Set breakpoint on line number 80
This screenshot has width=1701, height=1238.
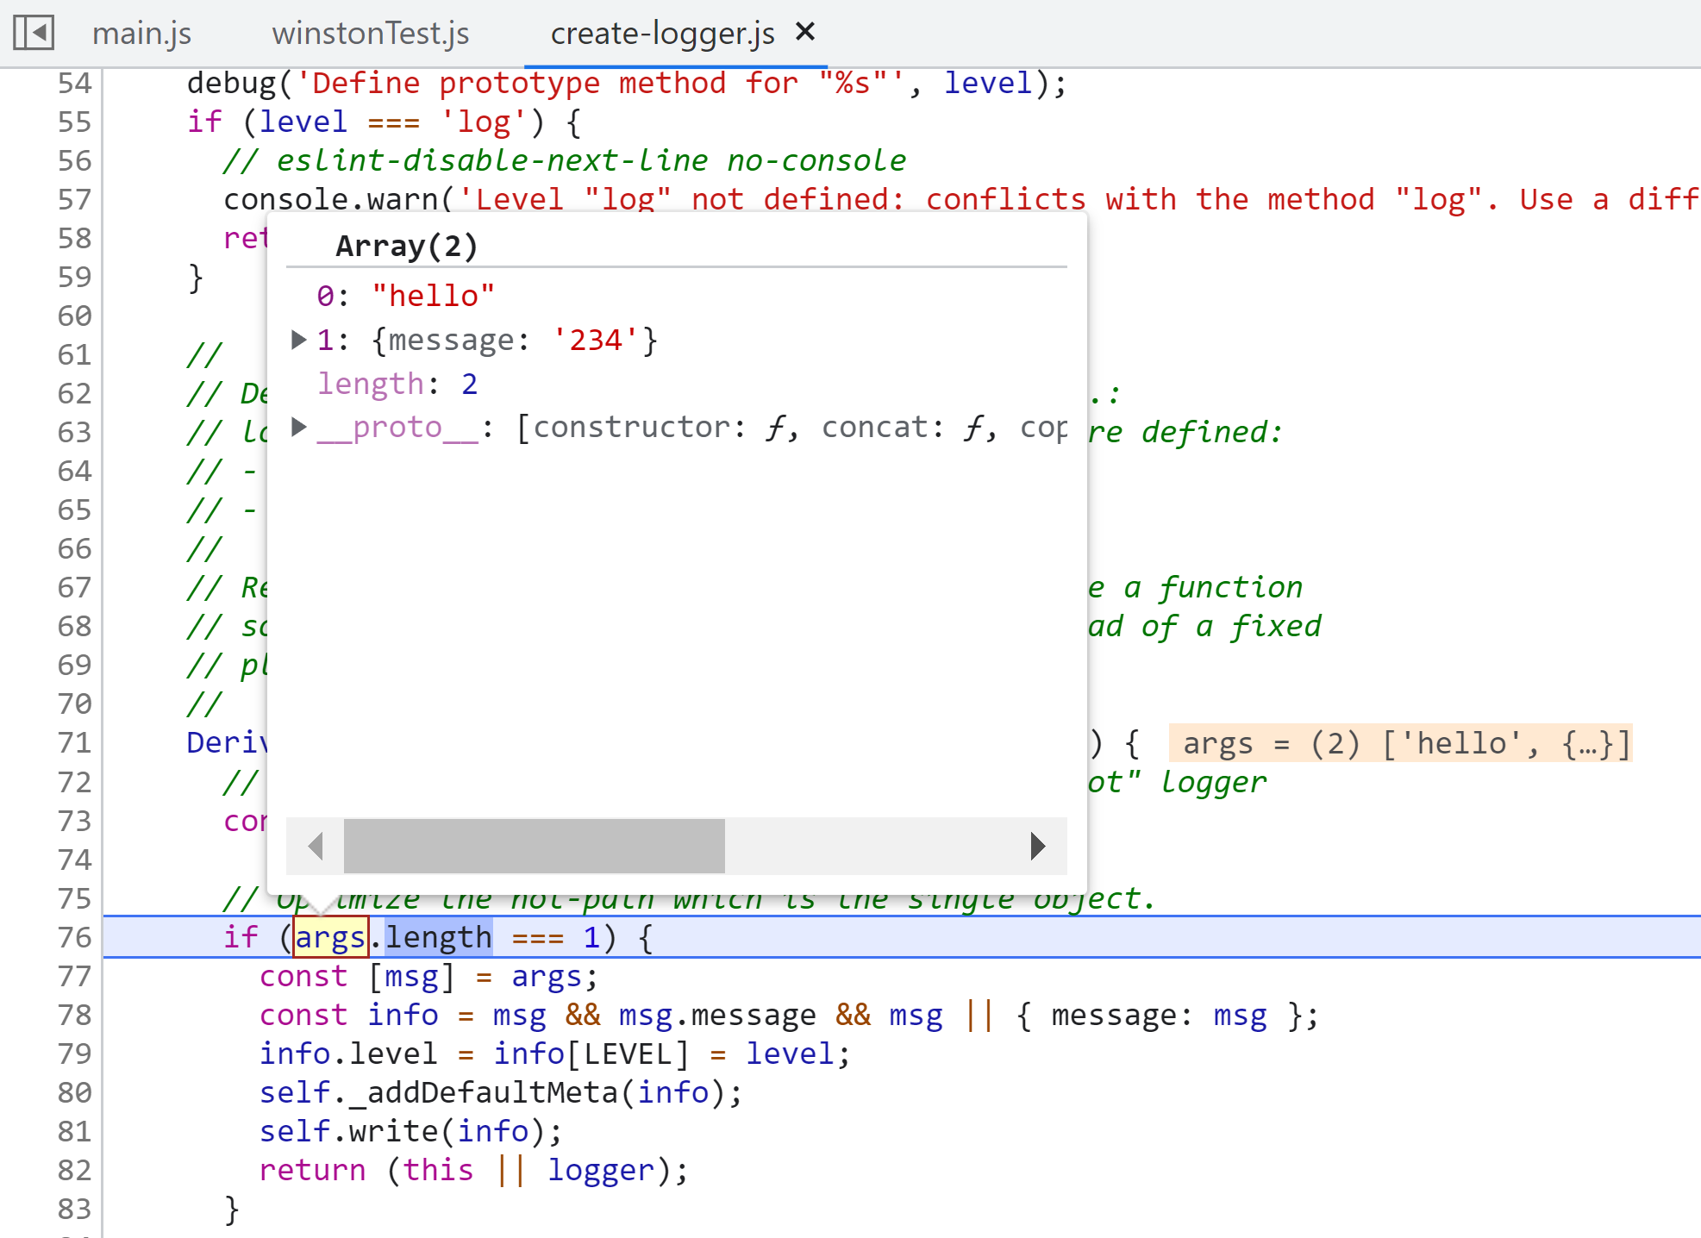(74, 1092)
